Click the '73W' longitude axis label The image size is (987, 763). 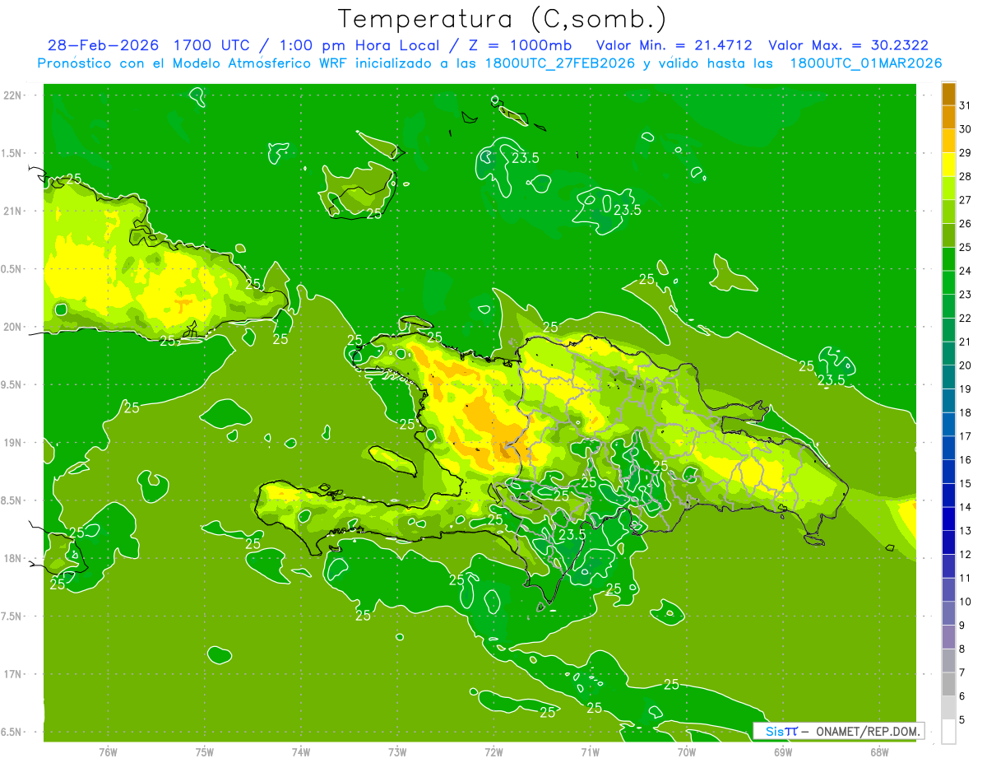(x=397, y=751)
